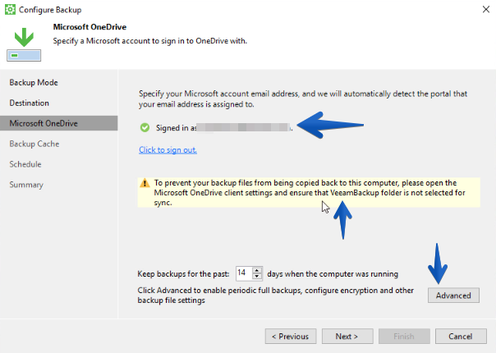Click the green download arrow OneDrive header icon

[24, 44]
